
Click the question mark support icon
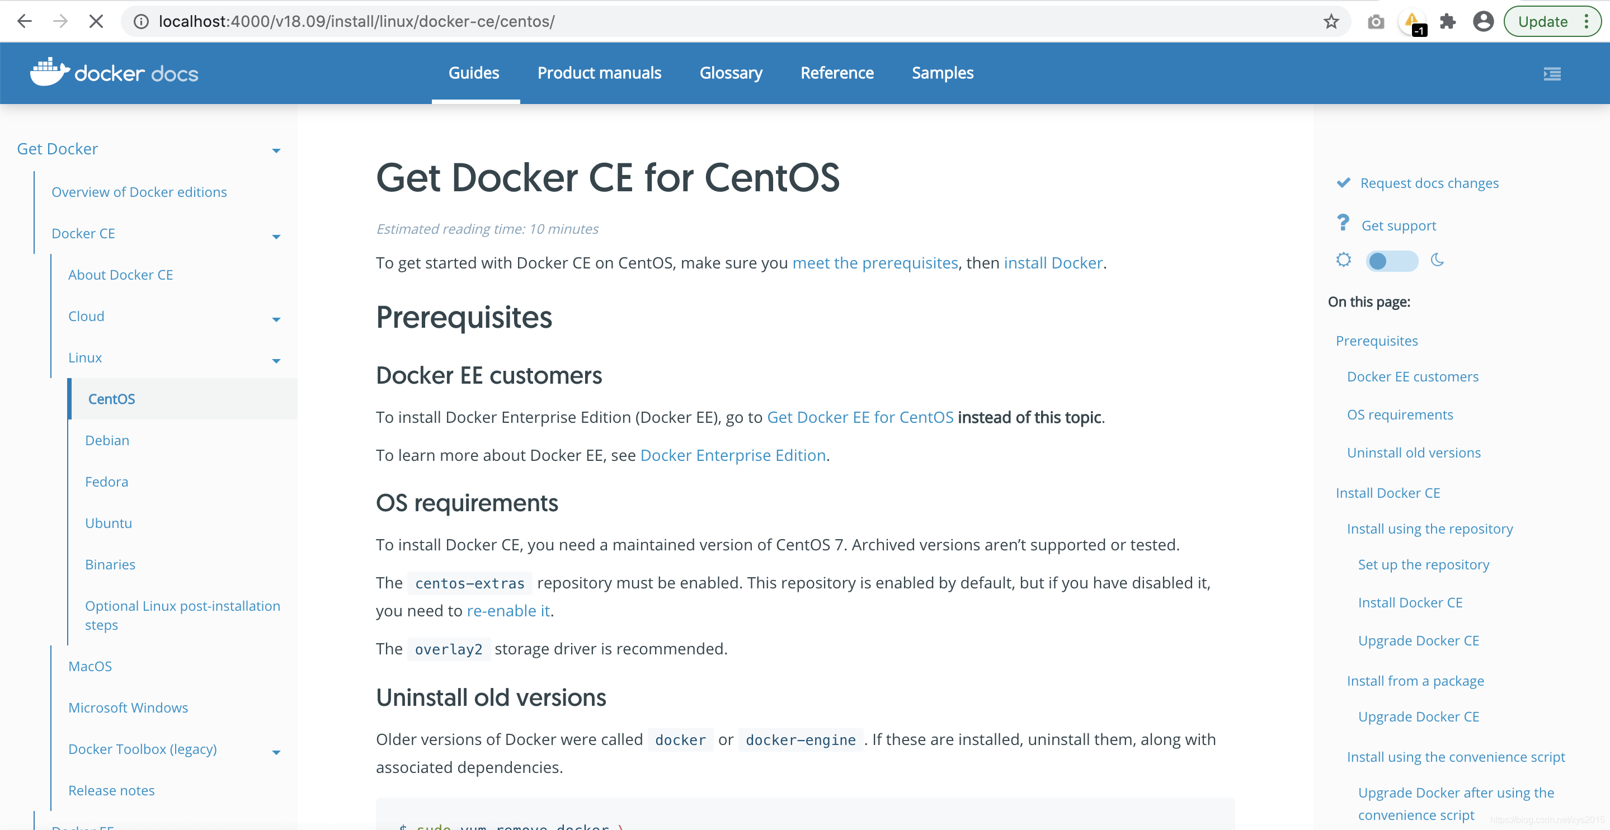click(1343, 223)
